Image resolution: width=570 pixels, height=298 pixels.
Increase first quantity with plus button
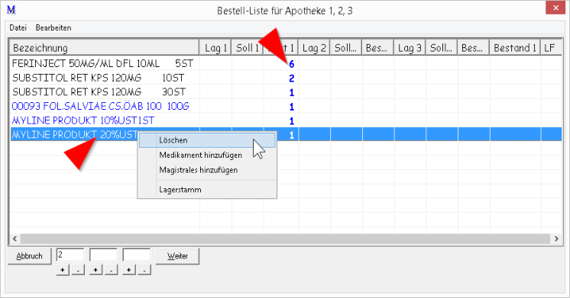63,270
